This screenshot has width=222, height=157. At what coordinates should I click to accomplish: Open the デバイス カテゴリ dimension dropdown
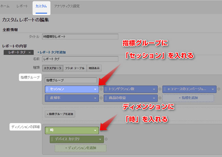coord(100,139)
